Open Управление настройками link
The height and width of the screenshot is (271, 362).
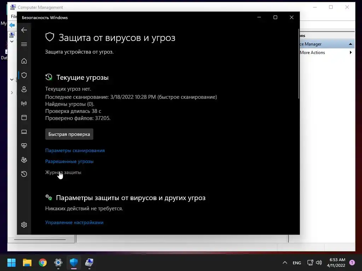coord(74,223)
